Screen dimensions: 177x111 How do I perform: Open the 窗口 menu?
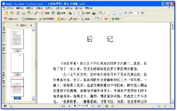tap(79, 8)
